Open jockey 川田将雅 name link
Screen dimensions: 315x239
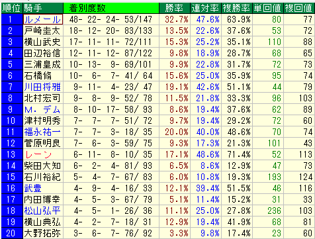pyautogui.click(x=42, y=87)
